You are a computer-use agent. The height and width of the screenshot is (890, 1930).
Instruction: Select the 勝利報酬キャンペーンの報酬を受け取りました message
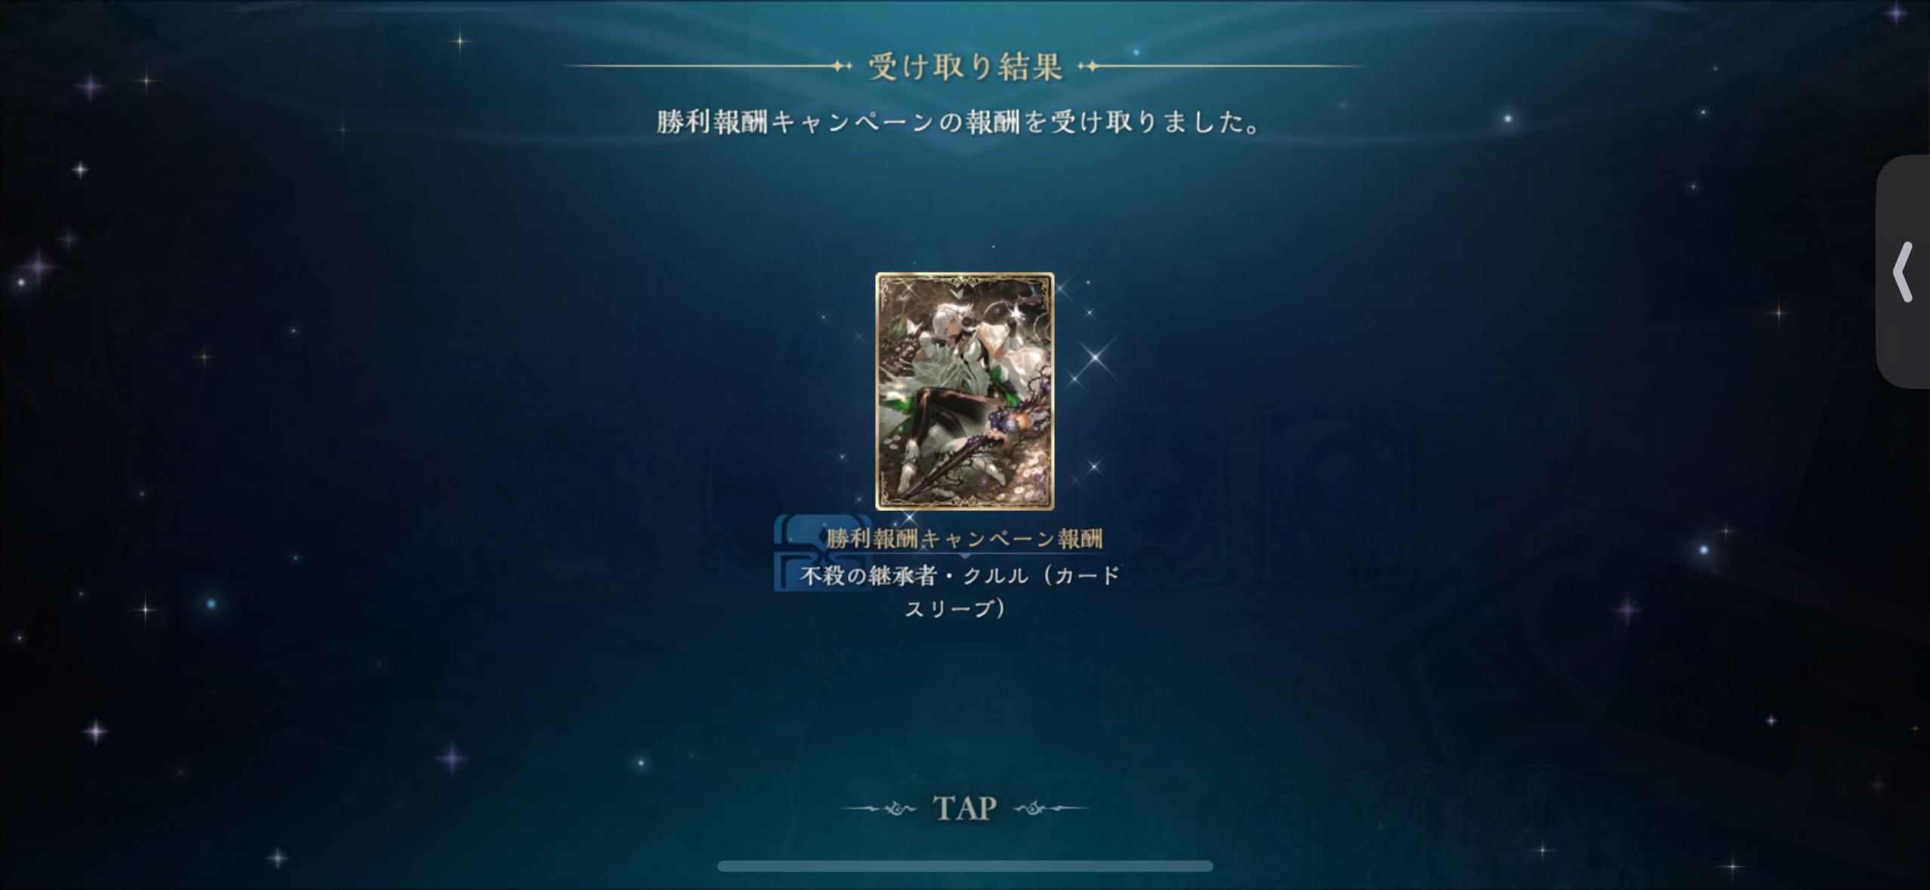pos(959,122)
